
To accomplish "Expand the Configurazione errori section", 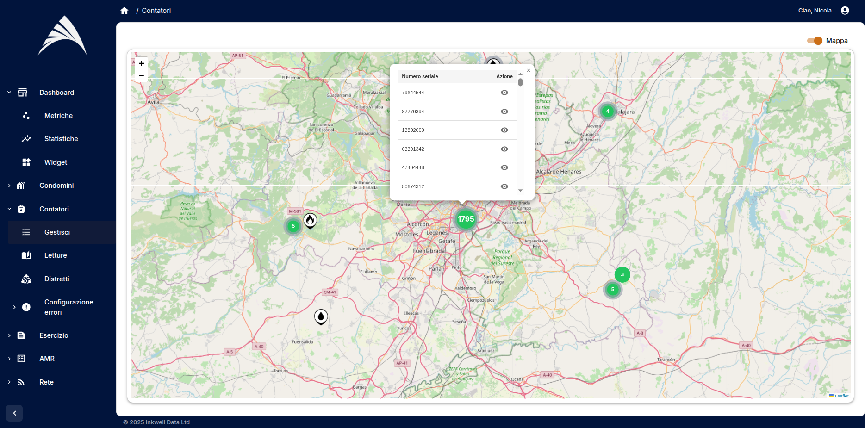I will (13, 307).
